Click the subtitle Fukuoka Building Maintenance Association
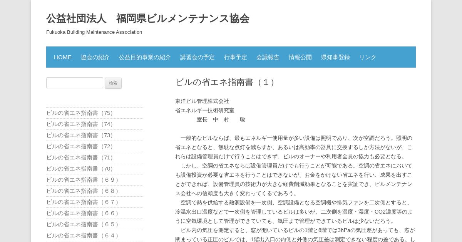The height and width of the screenshot is (242, 462). pyautogui.click(x=94, y=32)
